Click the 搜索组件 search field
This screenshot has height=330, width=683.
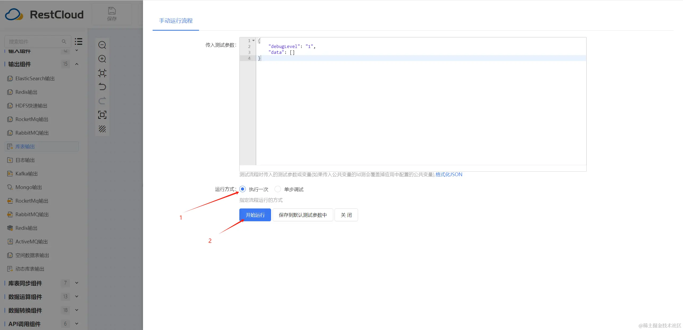pos(35,42)
